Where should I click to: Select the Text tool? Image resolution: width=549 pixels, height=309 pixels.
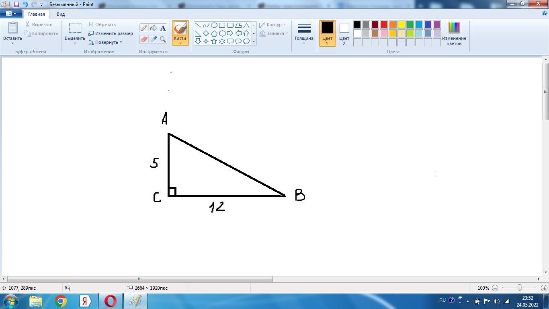coord(163,28)
